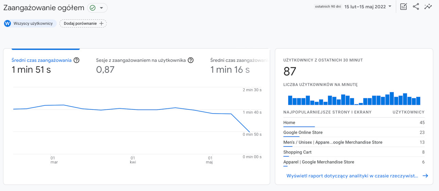Image resolution: width=439 pixels, height=191 pixels.
Task: Open the date range dropdown
Action: point(368,6)
